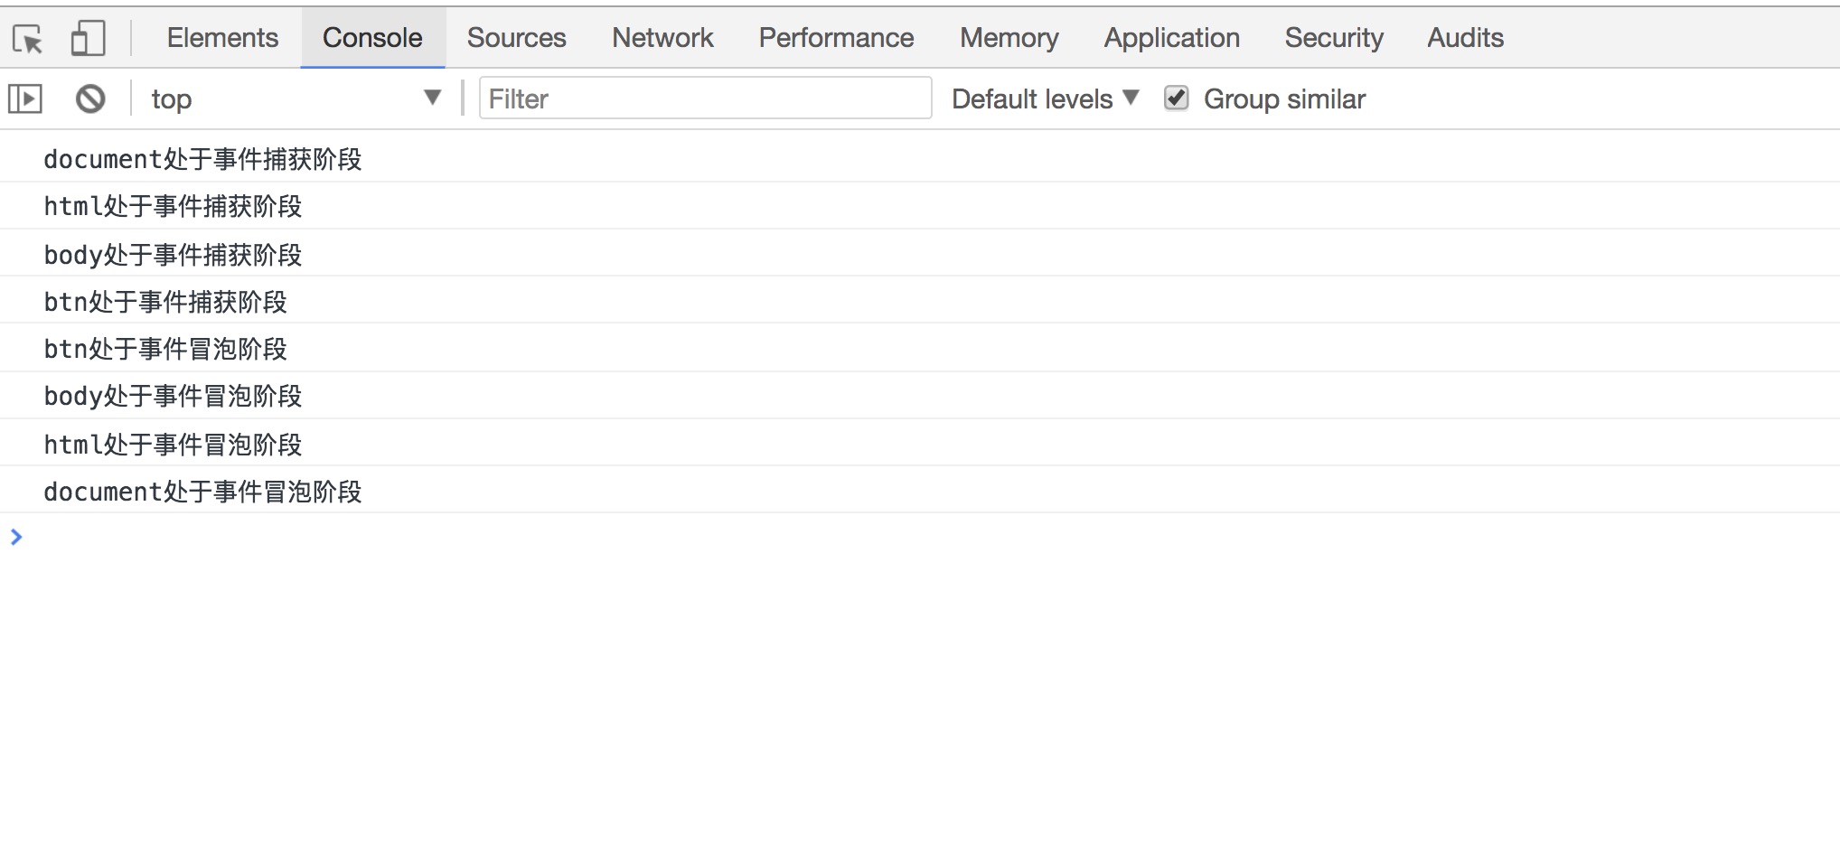Toggle the device toolbar icon
This screenshot has width=1840, height=844.
tap(88, 39)
